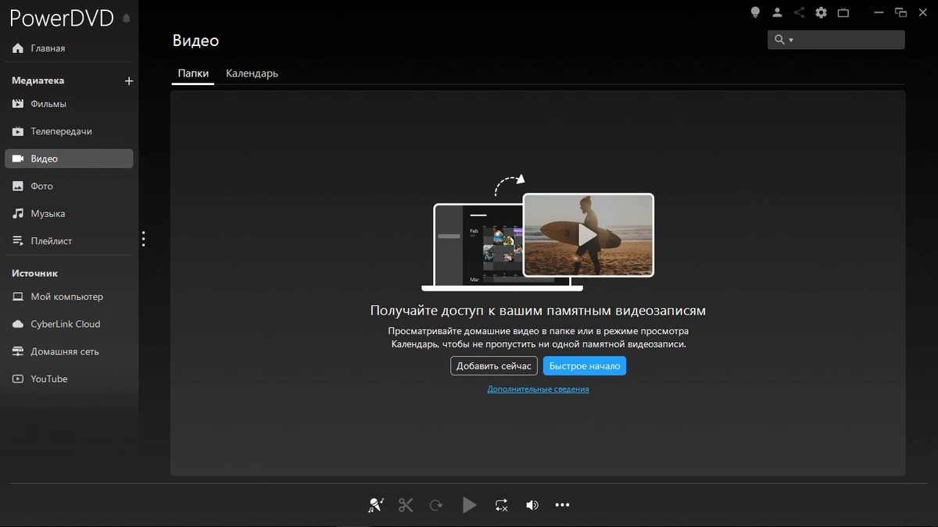Start playback with the play button
Viewport: 938px width, 527px height.
469,505
